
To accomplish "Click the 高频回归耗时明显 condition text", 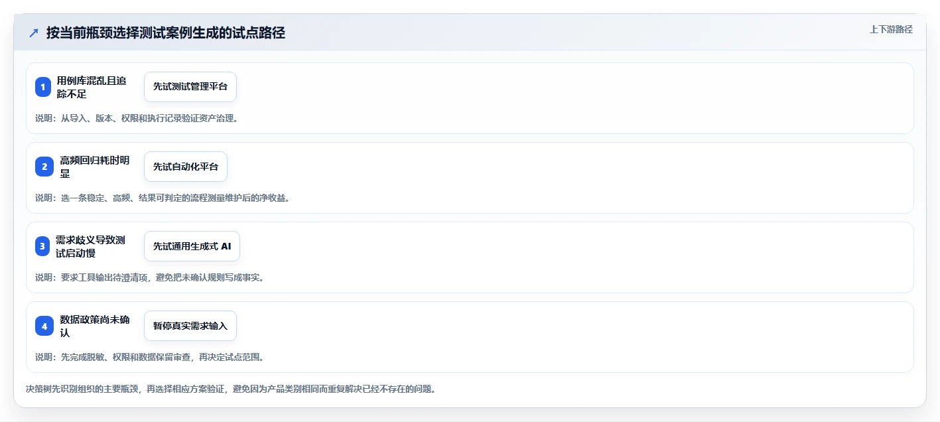I will [x=95, y=167].
